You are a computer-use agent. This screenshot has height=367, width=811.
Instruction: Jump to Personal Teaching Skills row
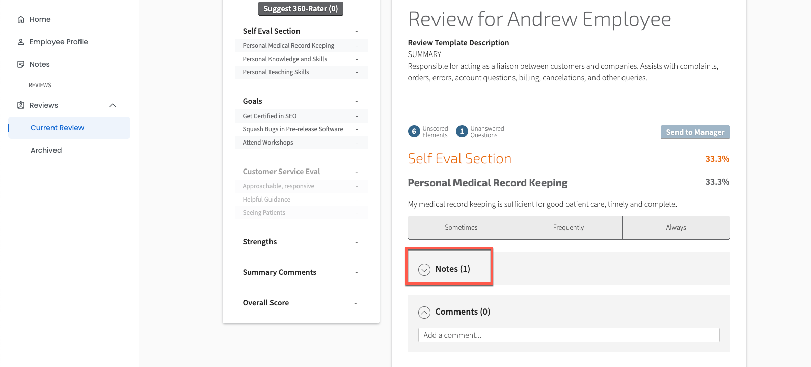coord(301,72)
